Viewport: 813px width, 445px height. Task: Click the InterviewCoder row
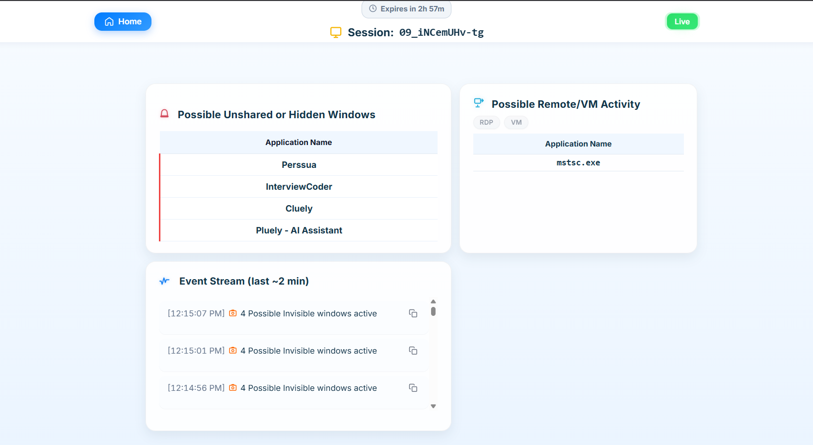click(x=298, y=187)
